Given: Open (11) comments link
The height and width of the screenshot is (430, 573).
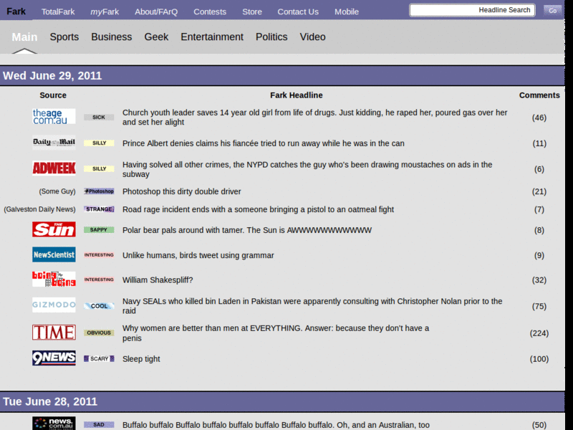Looking at the screenshot, I should coord(539,143).
